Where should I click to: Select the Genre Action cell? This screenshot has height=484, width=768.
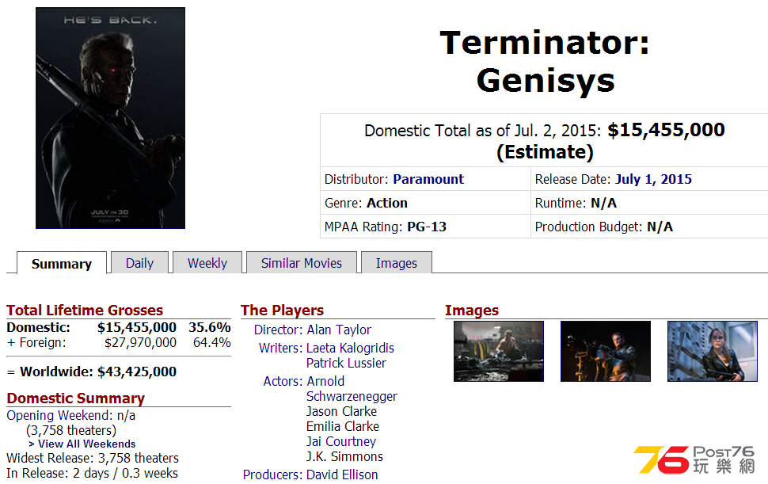click(425, 203)
